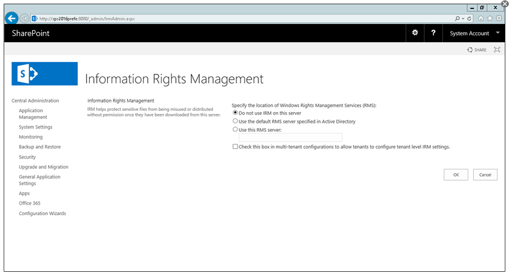Open Configuration Wizards section
The height and width of the screenshot is (275, 509).
[42, 214]
